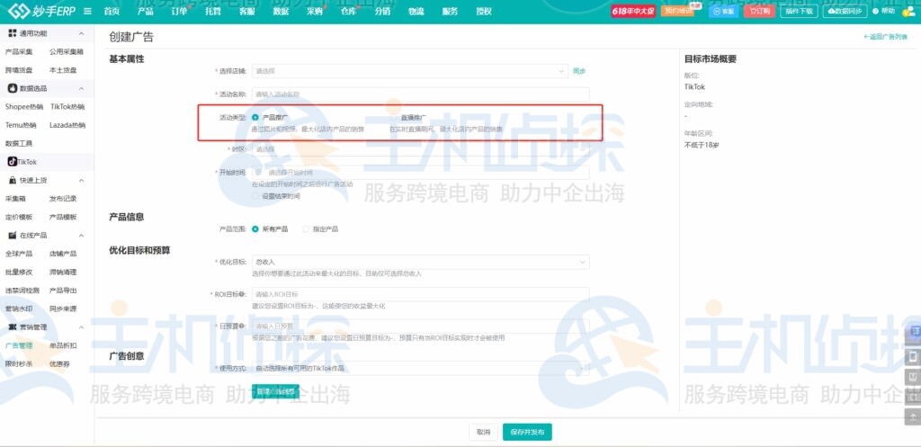Open the 选择店铺 dropdown
Image resolution: width=921 pixels, height=447 pixels.
coord(410,71)
